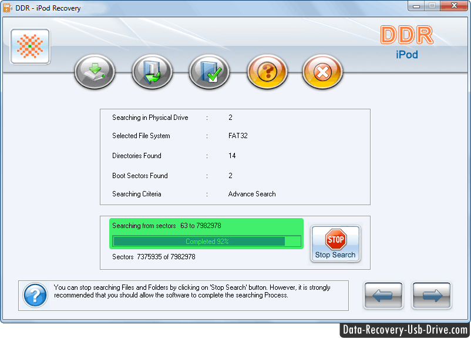Select 'Boot Sectors Found' label

point(140,176)
